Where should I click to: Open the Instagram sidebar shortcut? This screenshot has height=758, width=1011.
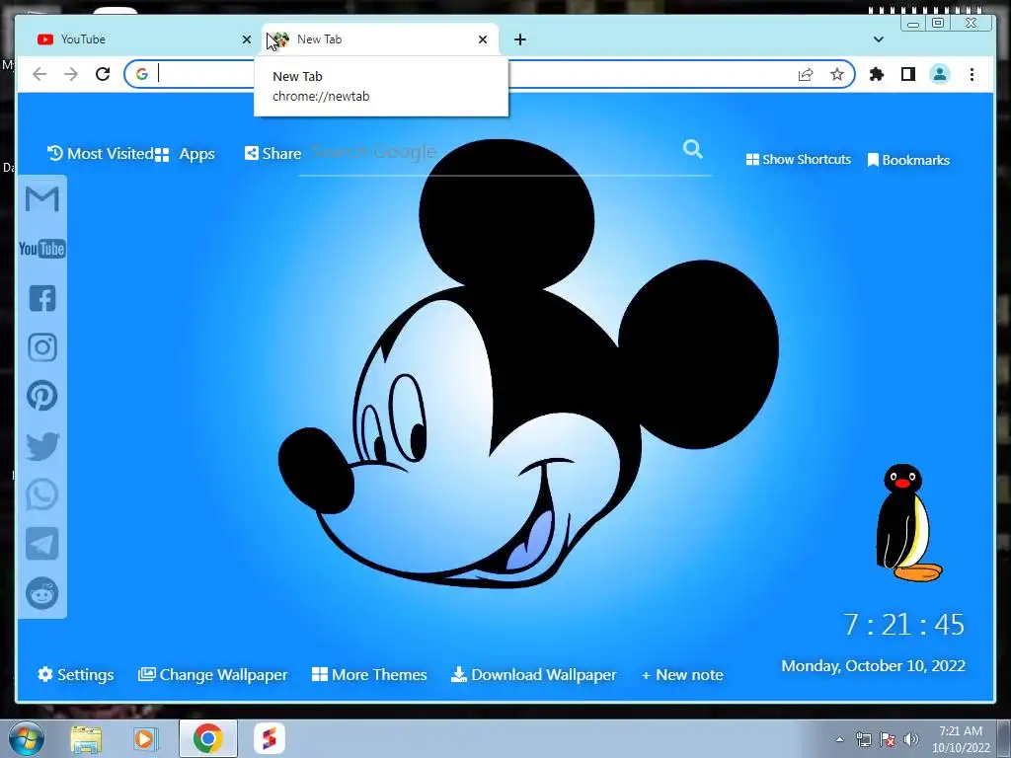point(42,347)
